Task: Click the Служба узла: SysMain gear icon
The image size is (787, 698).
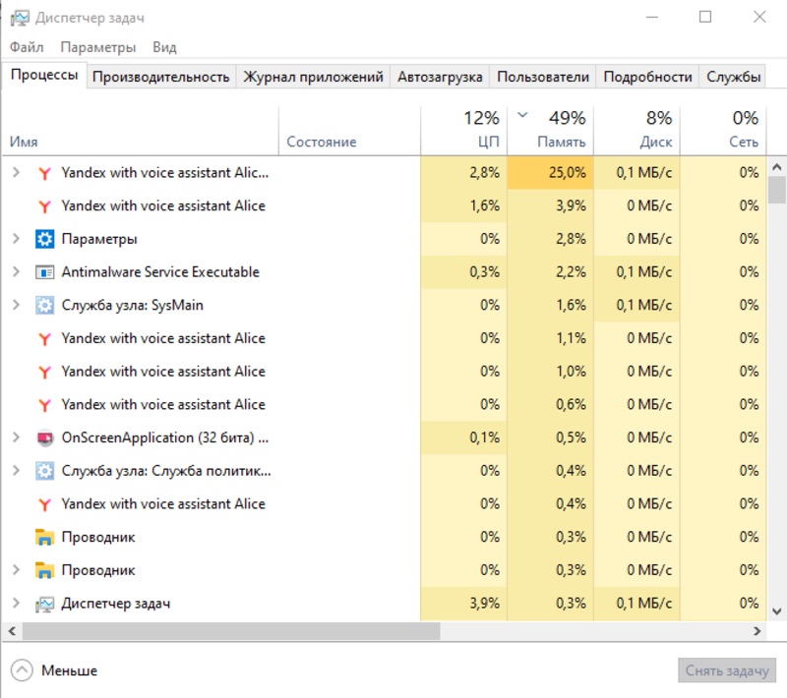Action: click(44, 306)
